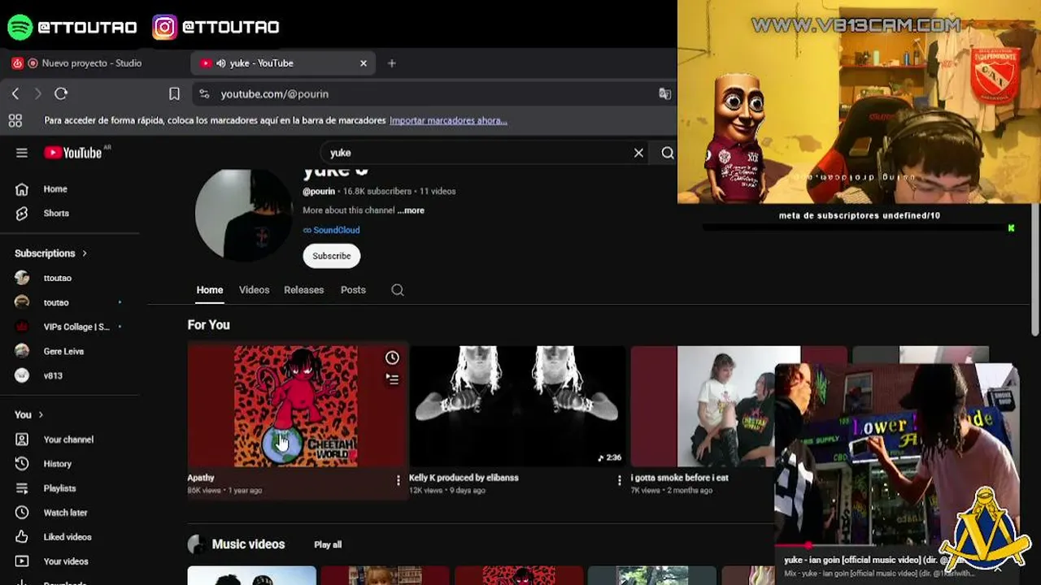Open the new tab plus button
The width and height of the screenshot is (1041, 585).
[391, 63]
